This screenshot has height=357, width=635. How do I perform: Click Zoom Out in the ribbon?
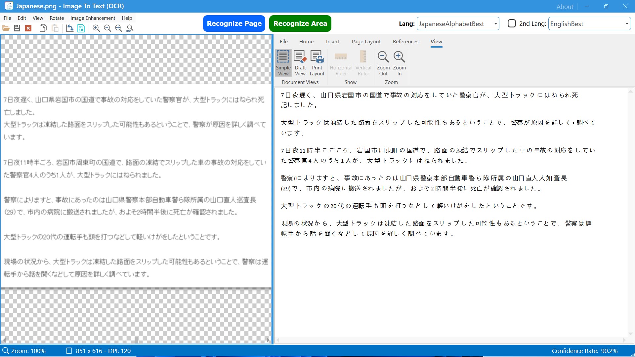[383, 63]
